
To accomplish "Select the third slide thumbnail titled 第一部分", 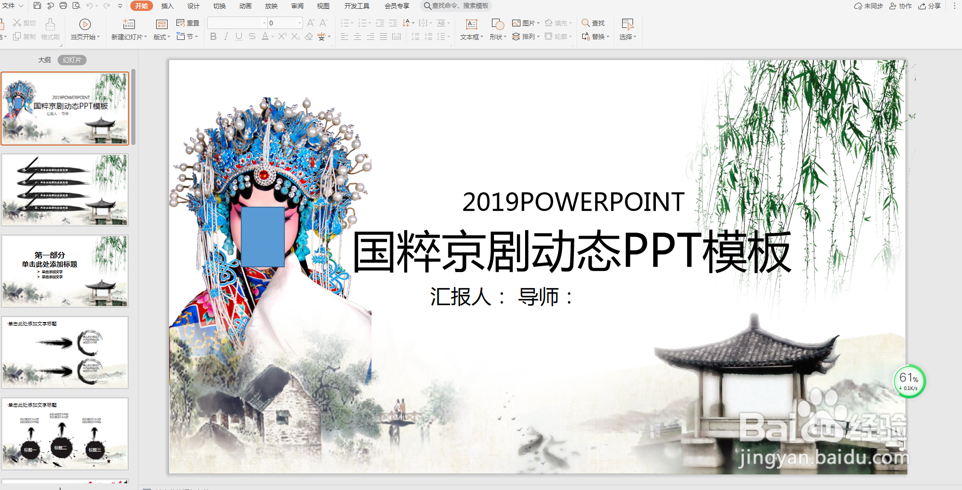I will pyautogui.click(x=65, y=271).
